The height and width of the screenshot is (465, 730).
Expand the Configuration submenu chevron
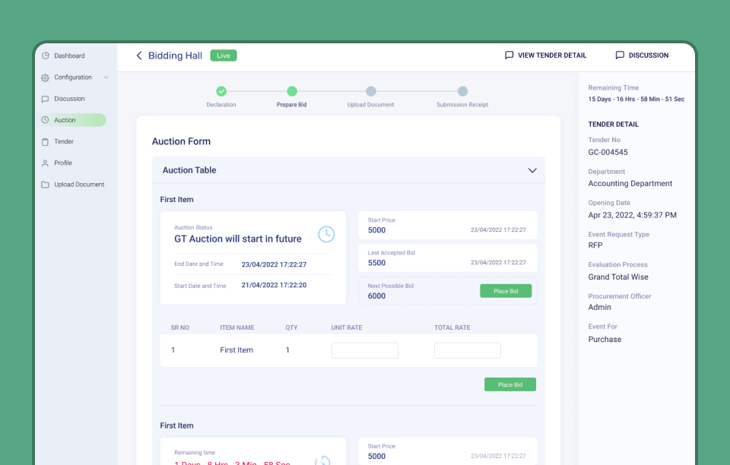tap(106, 77)
